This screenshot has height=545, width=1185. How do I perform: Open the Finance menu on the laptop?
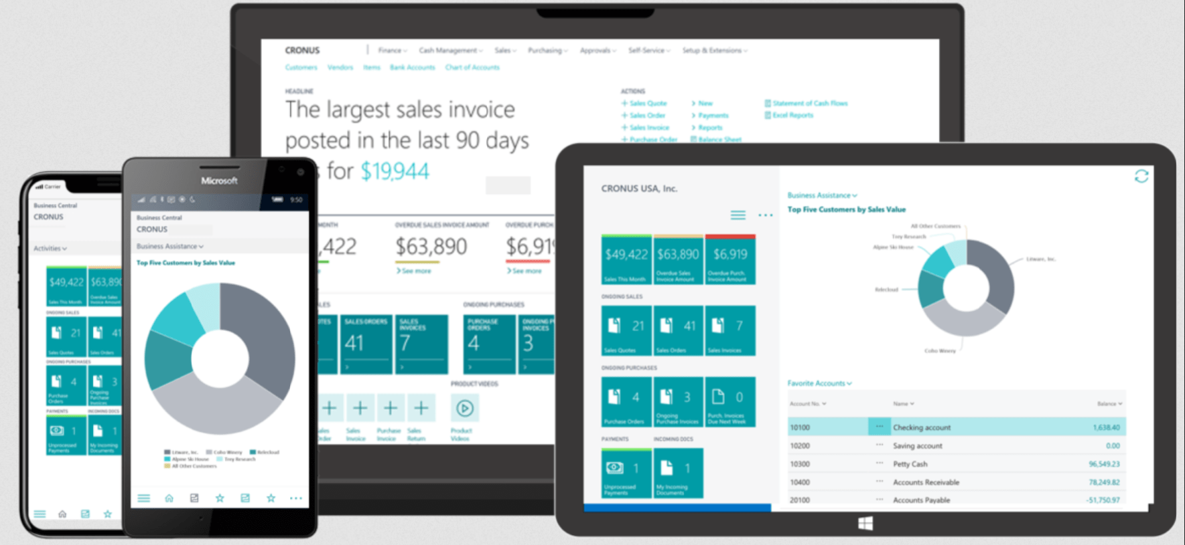pos(392,51)
